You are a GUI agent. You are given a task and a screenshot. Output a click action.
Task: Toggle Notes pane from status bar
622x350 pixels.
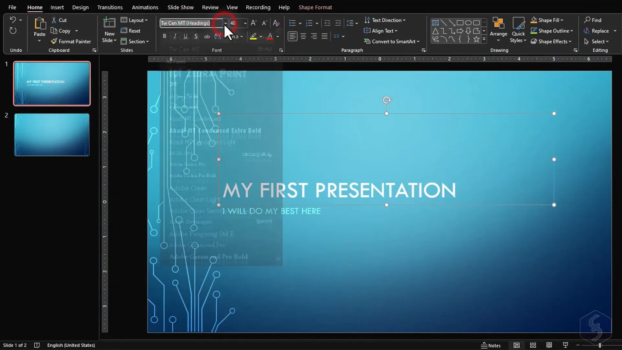(491, 345)
